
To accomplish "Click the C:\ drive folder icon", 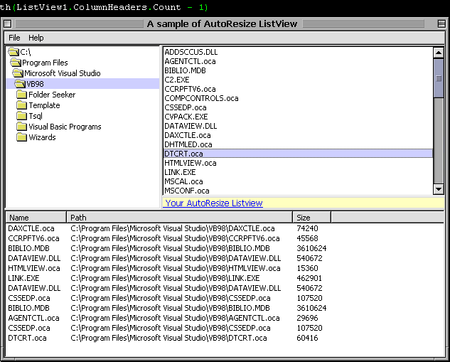I will click(x=13, y=52).
